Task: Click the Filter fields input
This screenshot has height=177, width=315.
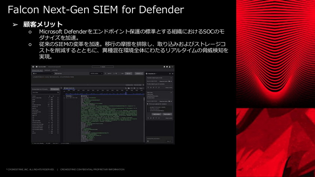Action: pos(46,92)
